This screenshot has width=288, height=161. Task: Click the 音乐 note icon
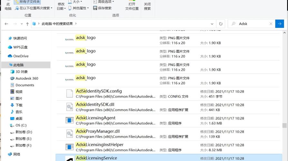point(12,112)
